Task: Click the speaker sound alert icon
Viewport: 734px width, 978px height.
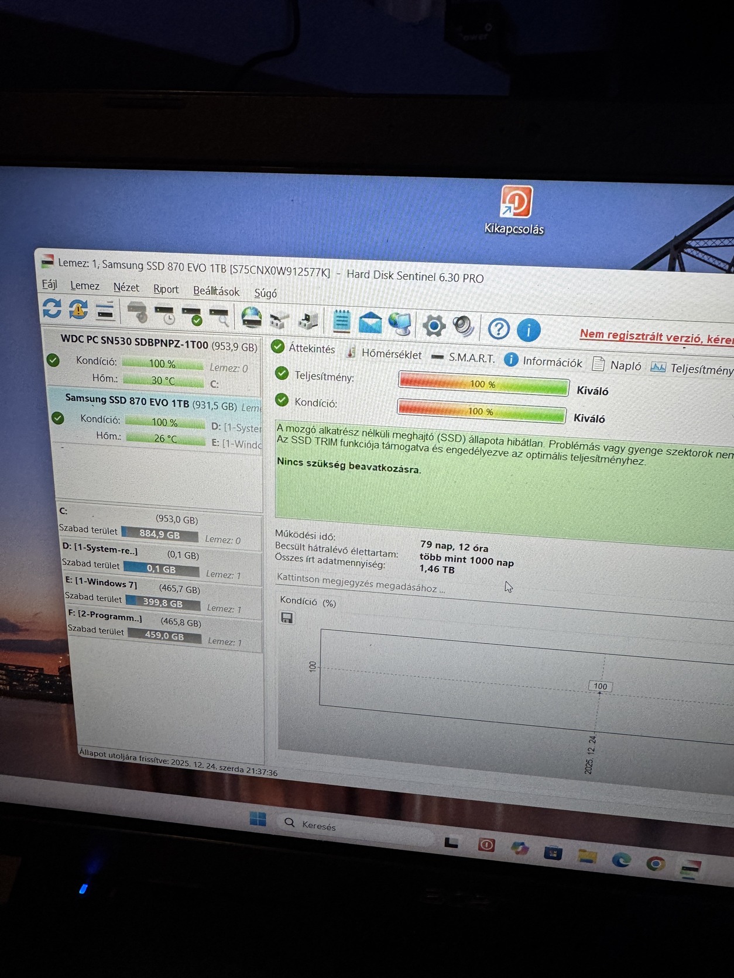Action: click(464, 327)
